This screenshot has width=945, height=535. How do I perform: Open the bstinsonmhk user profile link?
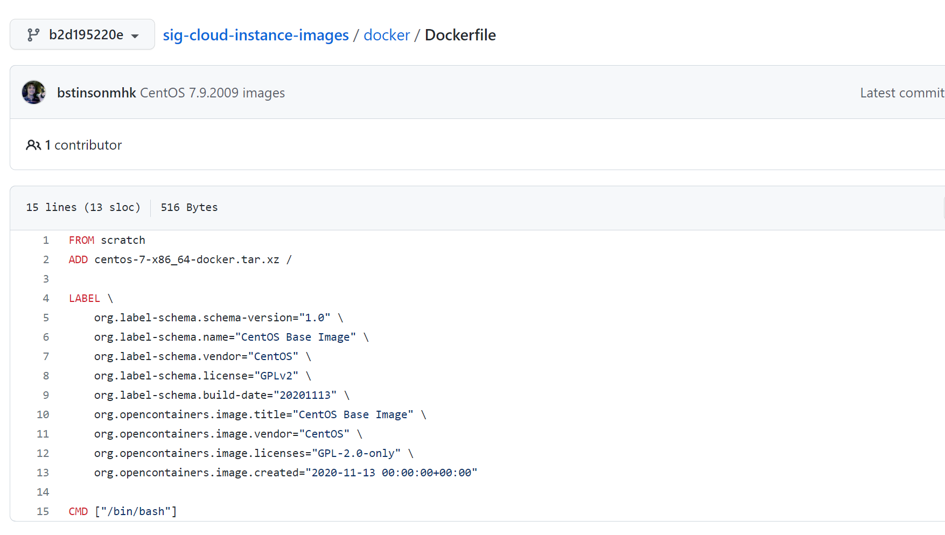click(x=96, y=93)
